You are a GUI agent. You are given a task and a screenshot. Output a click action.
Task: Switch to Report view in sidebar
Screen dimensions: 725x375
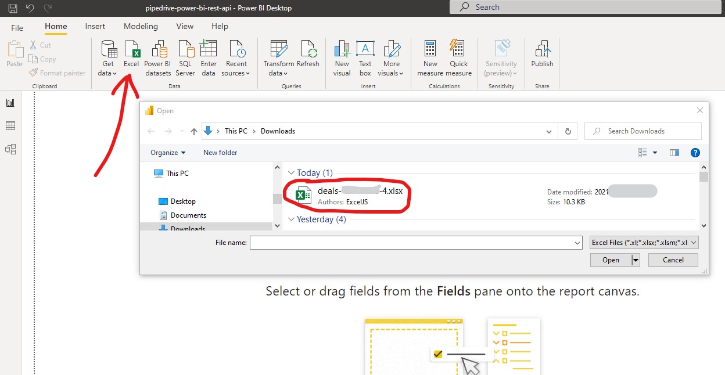coord(10,103)
